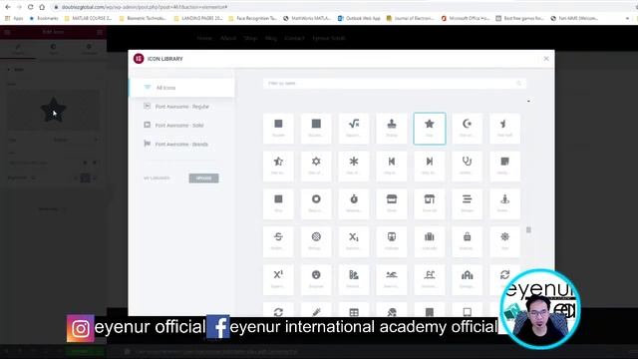Choose the Stopwatch icon

(354, 203)
